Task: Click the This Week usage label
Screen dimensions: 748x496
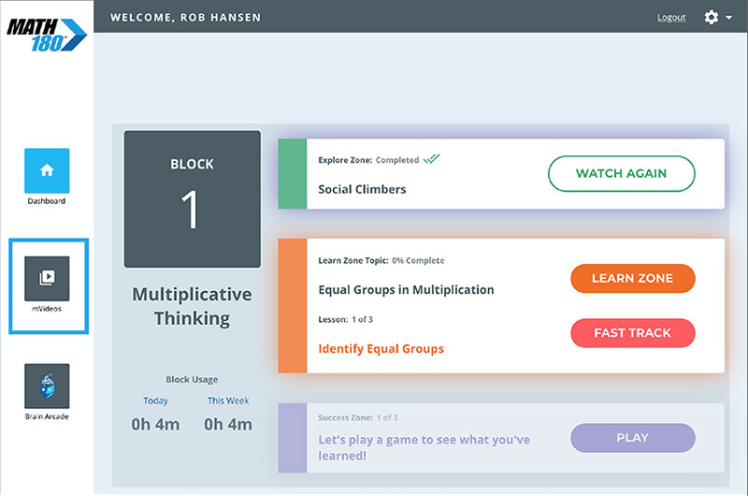Action: tap(228, 401)
